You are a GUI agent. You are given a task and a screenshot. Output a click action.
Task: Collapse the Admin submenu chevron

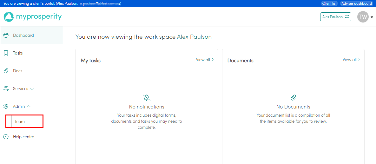[x=29, y=106]
